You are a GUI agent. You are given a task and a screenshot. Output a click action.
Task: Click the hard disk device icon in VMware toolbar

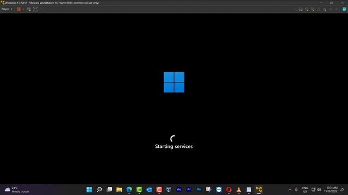(x=301, y=9)
